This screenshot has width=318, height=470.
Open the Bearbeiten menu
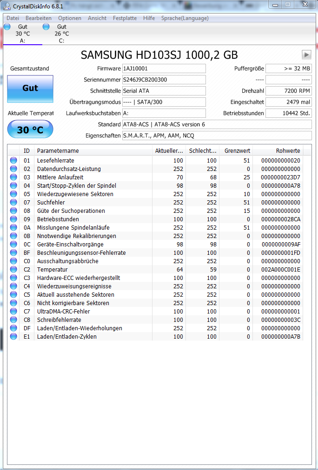pyautogui.click(x=39, y=18)
